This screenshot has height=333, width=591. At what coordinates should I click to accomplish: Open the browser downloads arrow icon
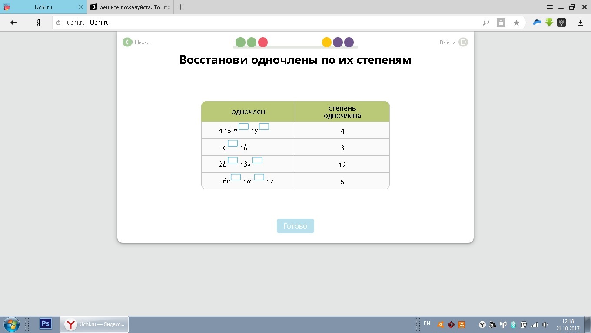coord(580,23)
